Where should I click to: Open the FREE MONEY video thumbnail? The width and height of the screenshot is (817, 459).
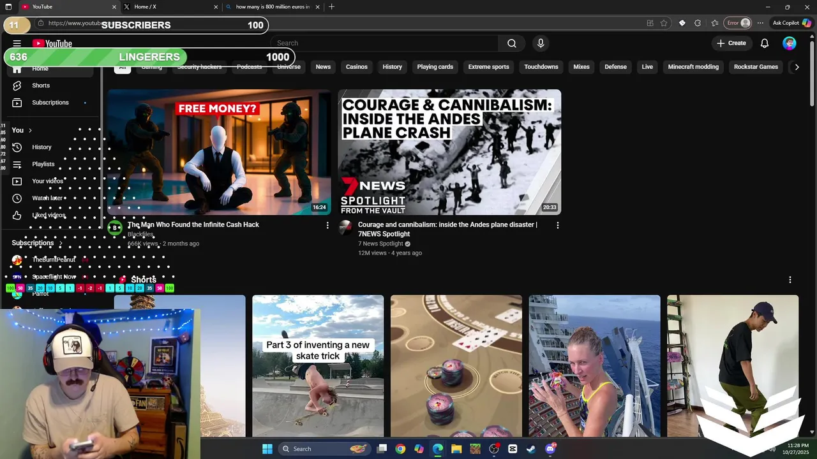click(219, 152)
